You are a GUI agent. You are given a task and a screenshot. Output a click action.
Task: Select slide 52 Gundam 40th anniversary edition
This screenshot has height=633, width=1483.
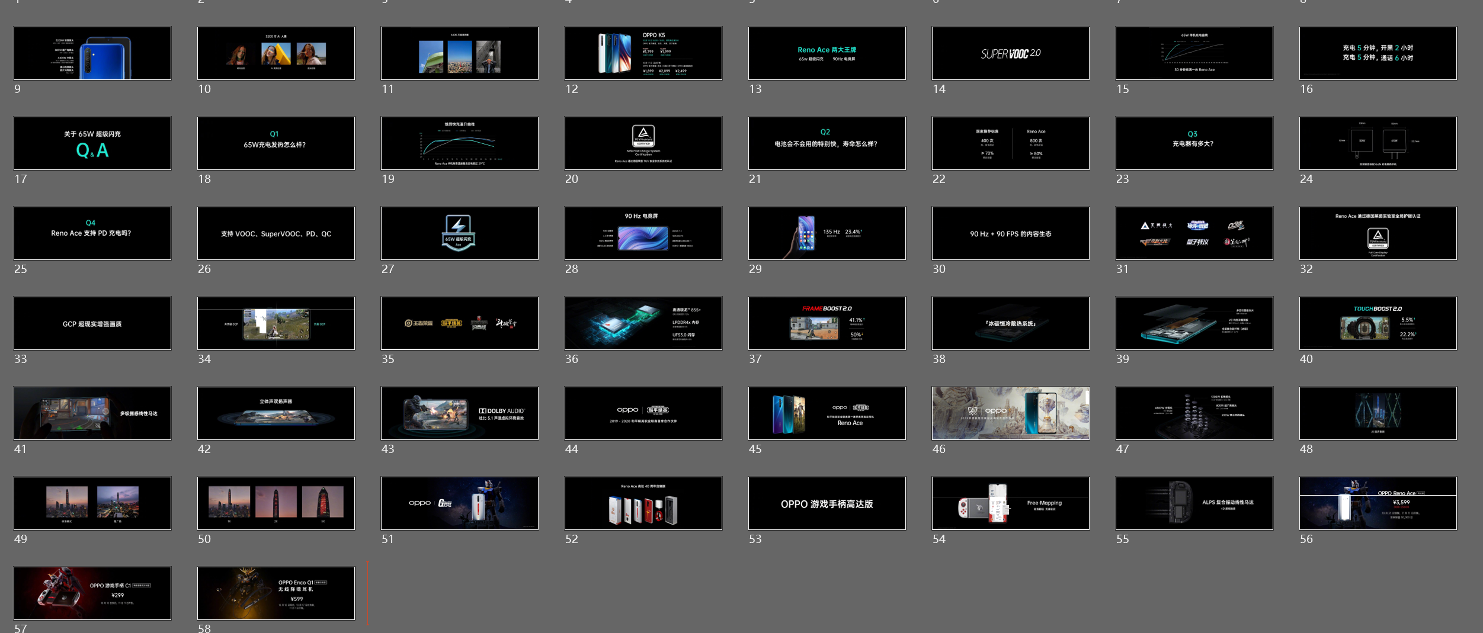(x=643, y=503)
